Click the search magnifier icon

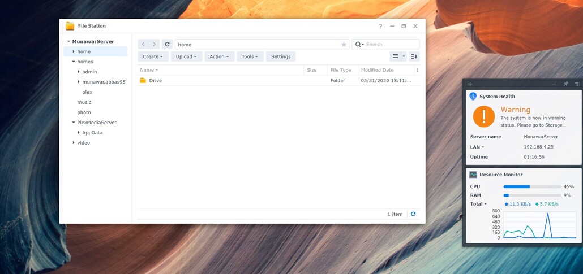[358, 44]
